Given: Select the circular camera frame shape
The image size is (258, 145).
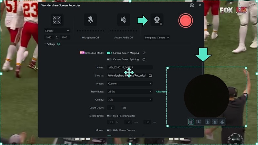Looking at the screenshot, I should click(x=191, y=122).
